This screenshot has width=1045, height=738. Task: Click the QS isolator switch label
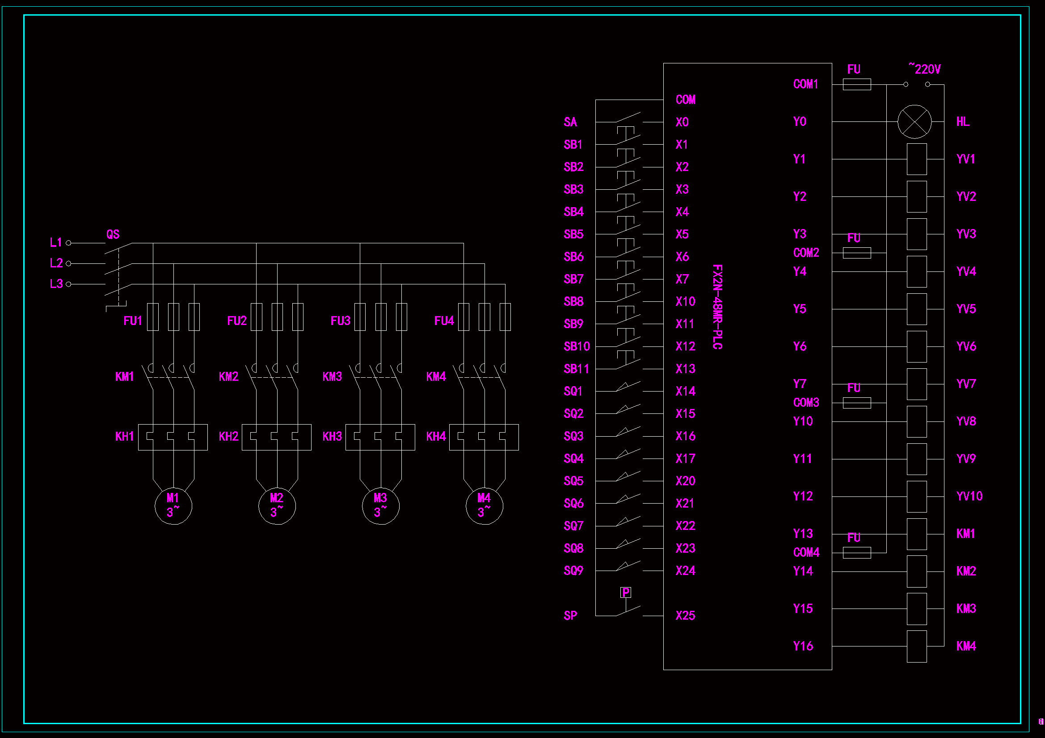point(113,235)
